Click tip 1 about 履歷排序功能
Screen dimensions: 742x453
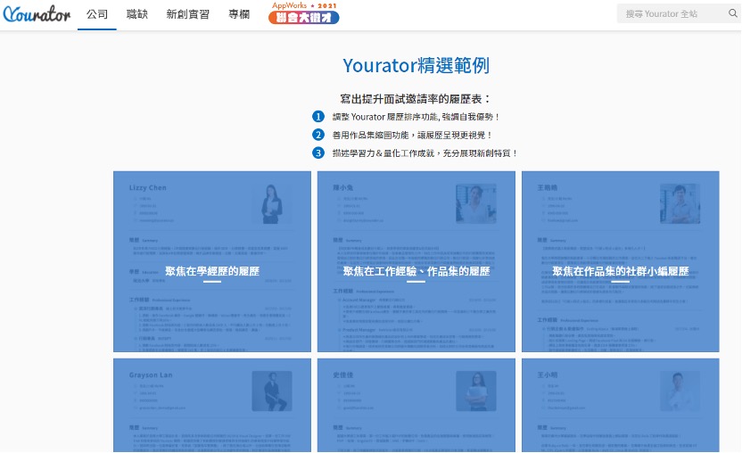(407, 117)
